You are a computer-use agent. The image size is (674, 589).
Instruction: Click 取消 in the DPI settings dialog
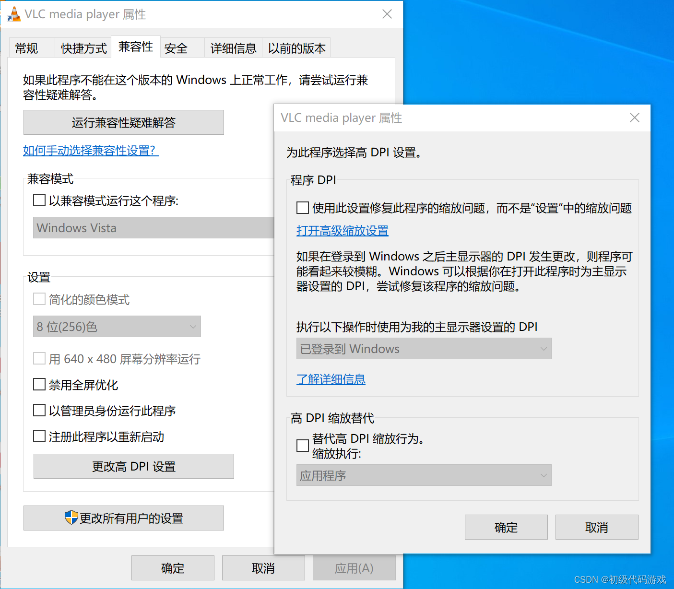(597, 527)
